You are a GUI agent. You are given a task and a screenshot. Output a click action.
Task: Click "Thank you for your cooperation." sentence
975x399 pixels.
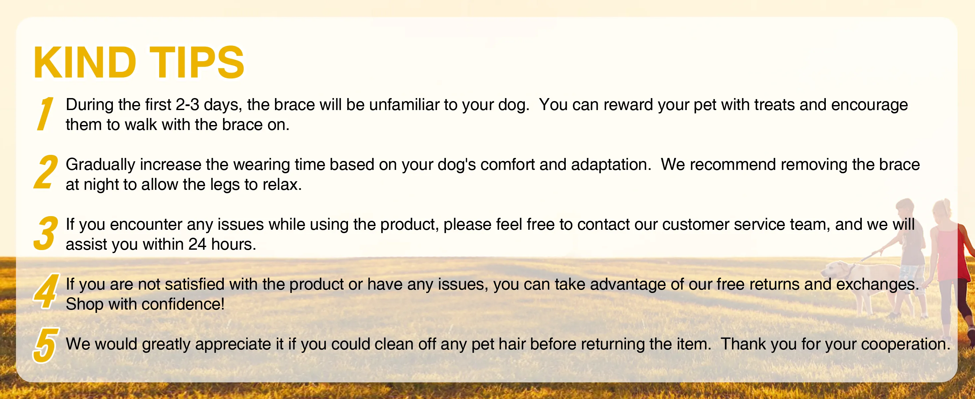835,344
